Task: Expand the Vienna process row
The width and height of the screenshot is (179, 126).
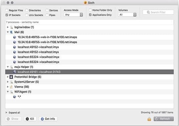Action: pos(8,87)
